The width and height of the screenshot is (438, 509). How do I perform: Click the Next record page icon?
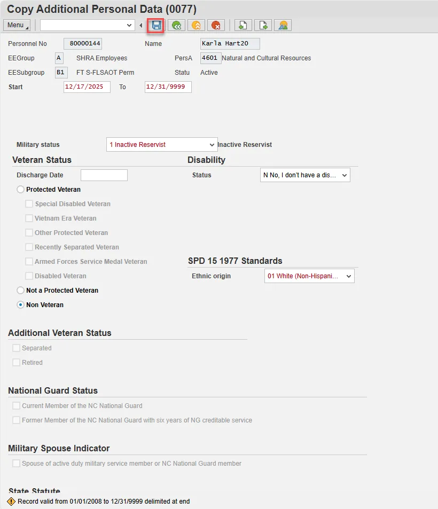[x=263, y=25]
